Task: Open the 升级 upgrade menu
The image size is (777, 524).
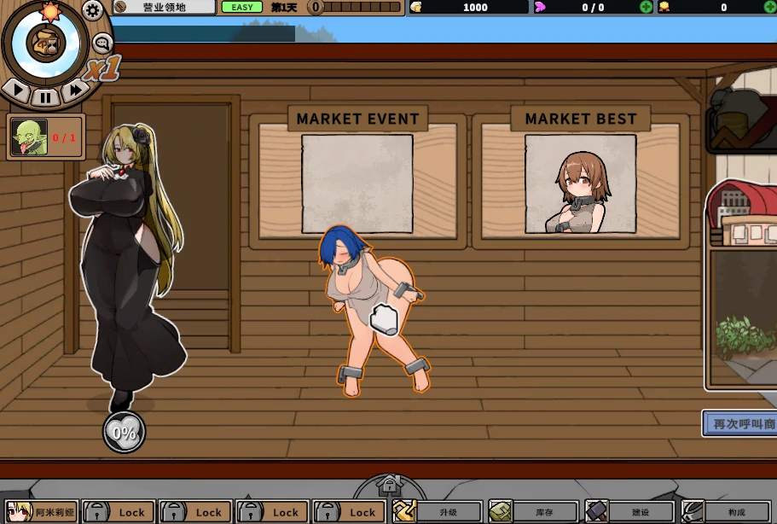Action: click(438, 512)
